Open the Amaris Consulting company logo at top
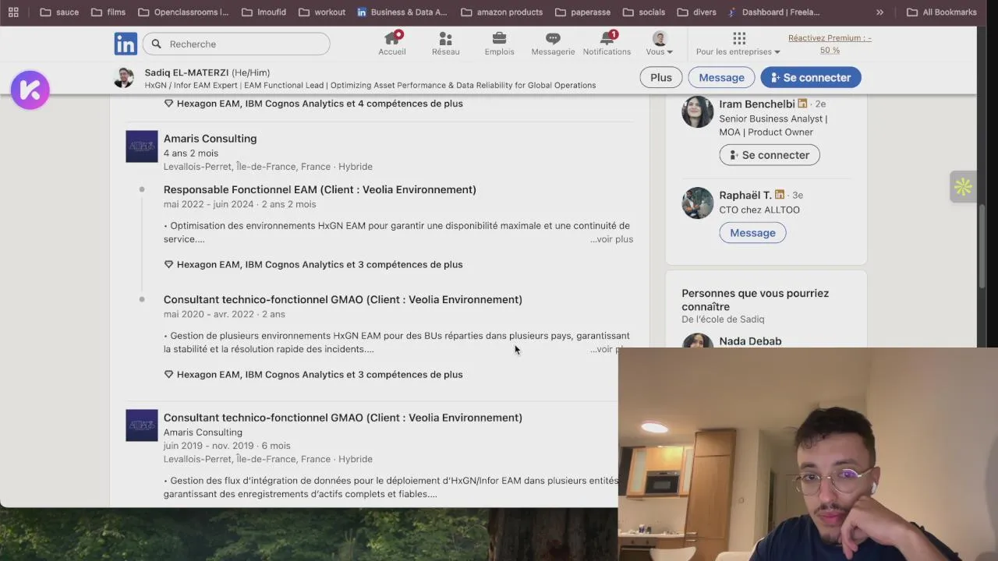998x561 pixels. (x=142, y=146)
